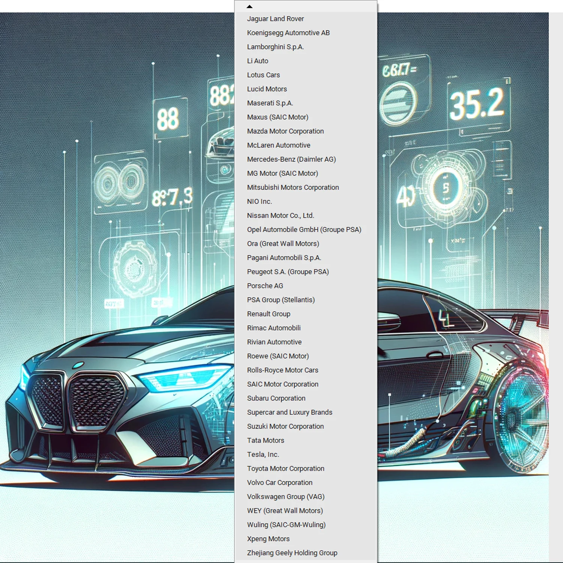The height and width of the screenshot is (563, 563).
Task: Choose Mercedes-Benz (Daimler AG)
Action: click(x=291, y=159)
